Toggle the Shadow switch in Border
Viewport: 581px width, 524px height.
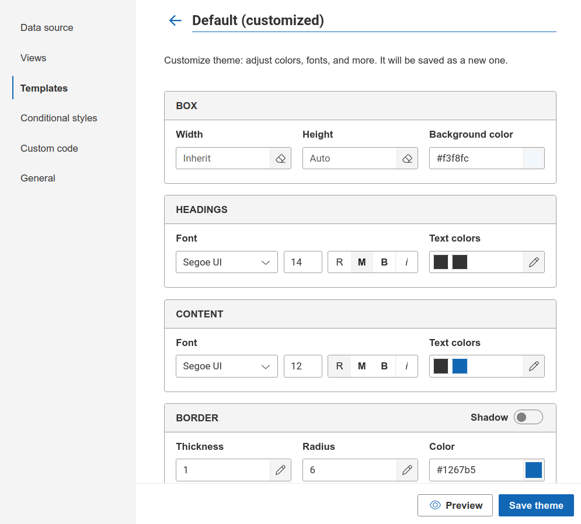click(528, 417)
